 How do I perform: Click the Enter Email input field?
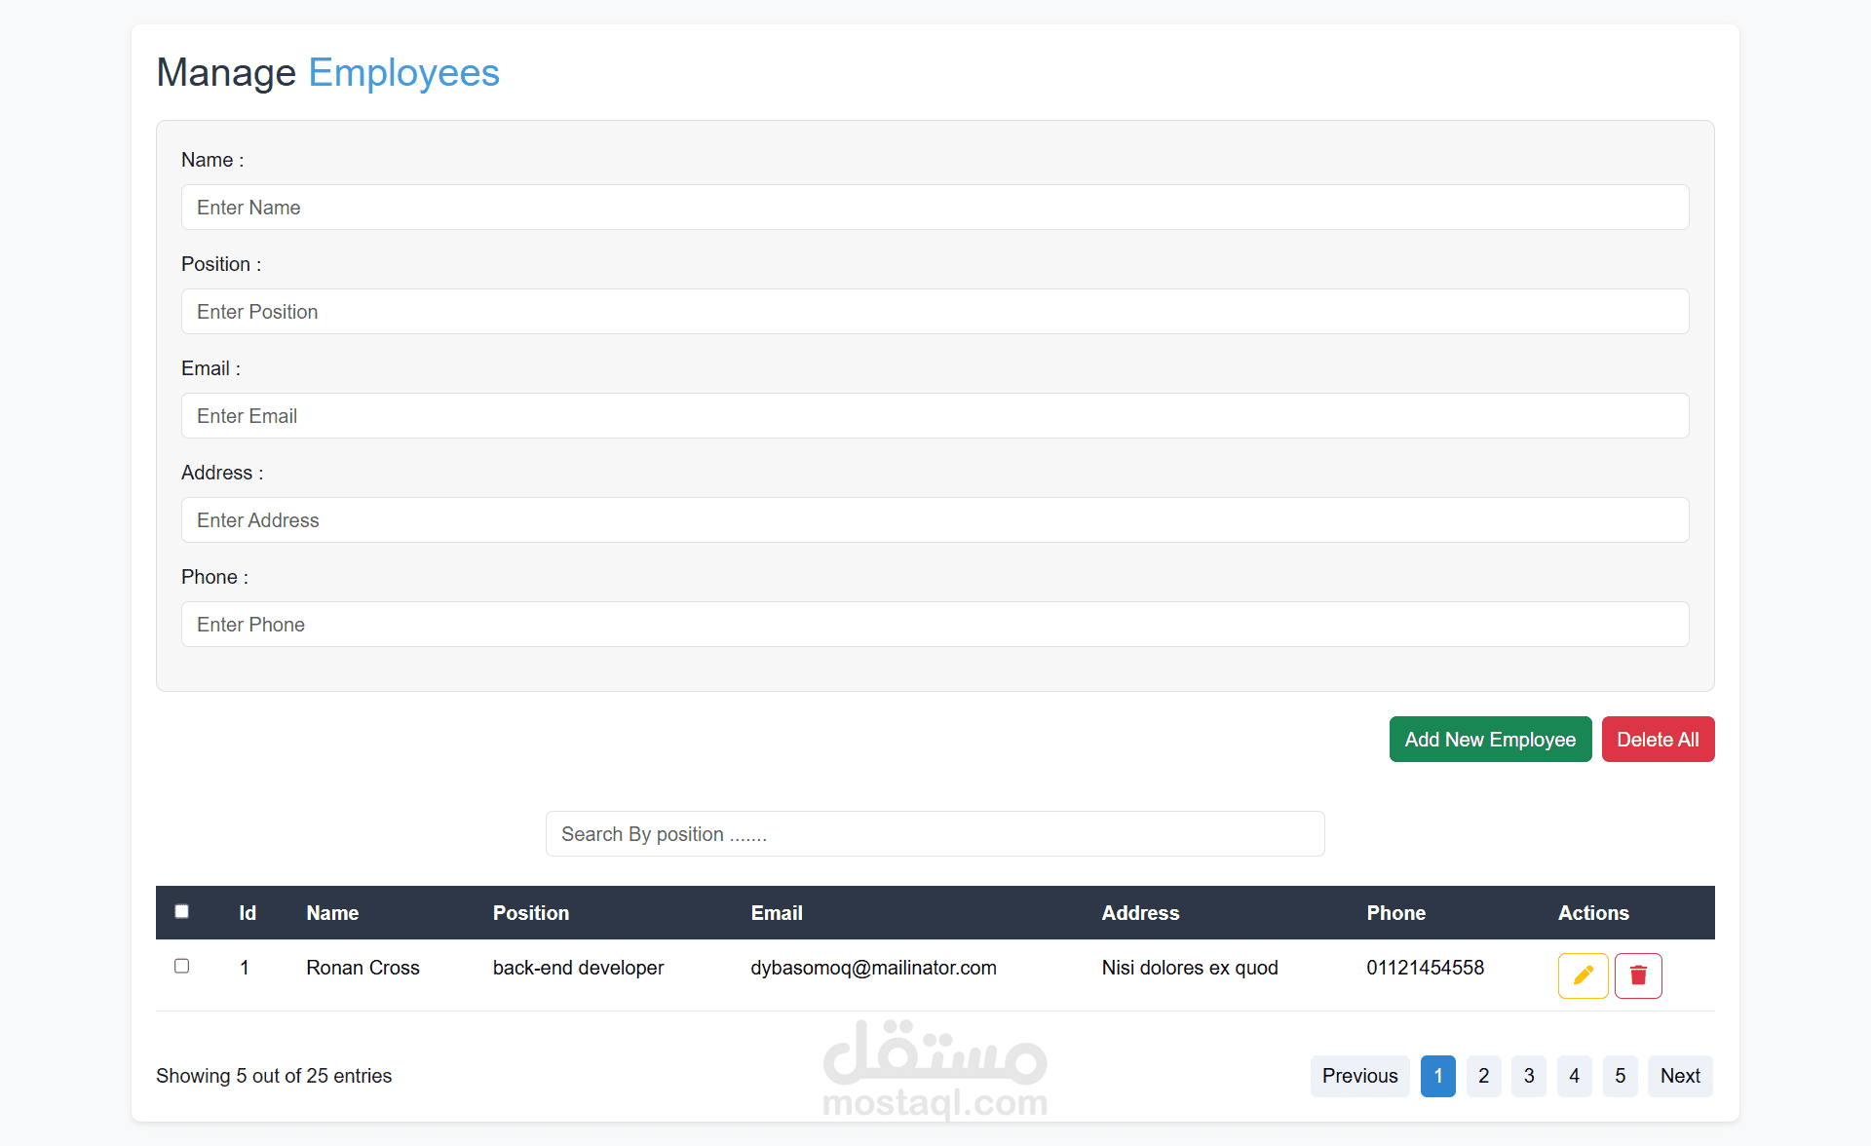tap(935, 415)
